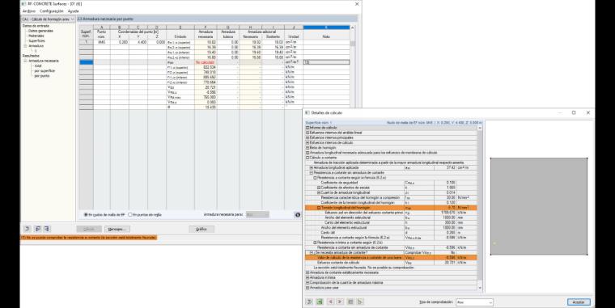Click the help icon in Detalles de cálculo toolbar

[309, 302]
